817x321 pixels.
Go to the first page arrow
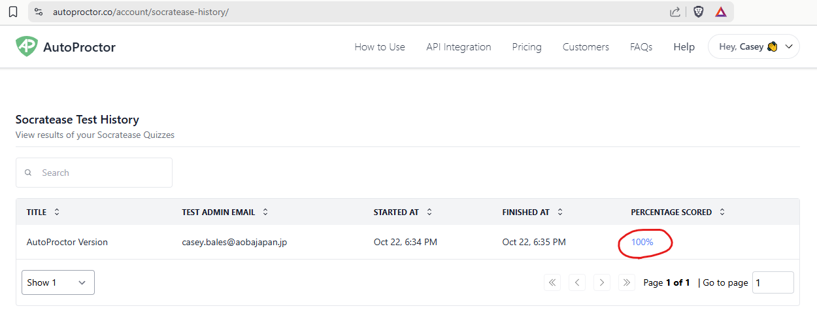coord(552,282)
